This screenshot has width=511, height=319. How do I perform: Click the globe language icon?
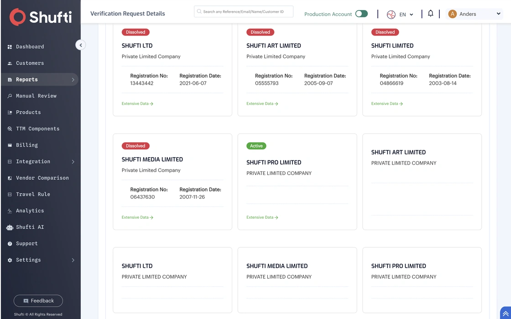point(391,14)
